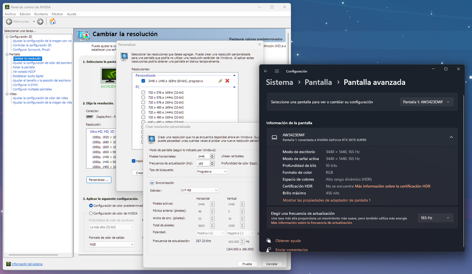This screenshot has height=274, width=472.
Task: Click the DisplayPort connector icon
Action: point(90,117)
